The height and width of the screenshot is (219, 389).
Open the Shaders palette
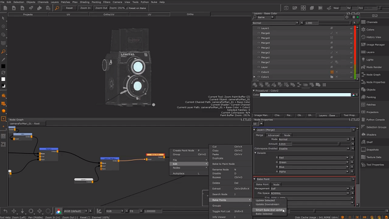pos(371,134)
